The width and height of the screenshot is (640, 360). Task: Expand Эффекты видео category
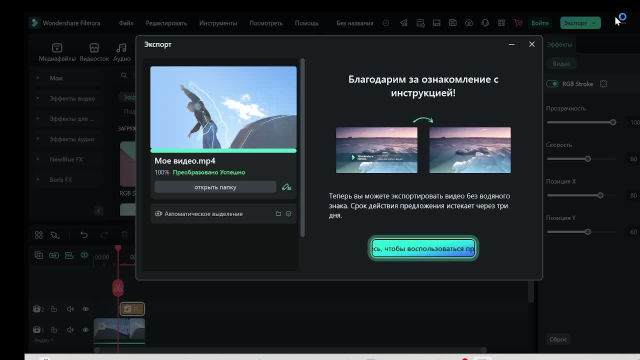(38, 98)
